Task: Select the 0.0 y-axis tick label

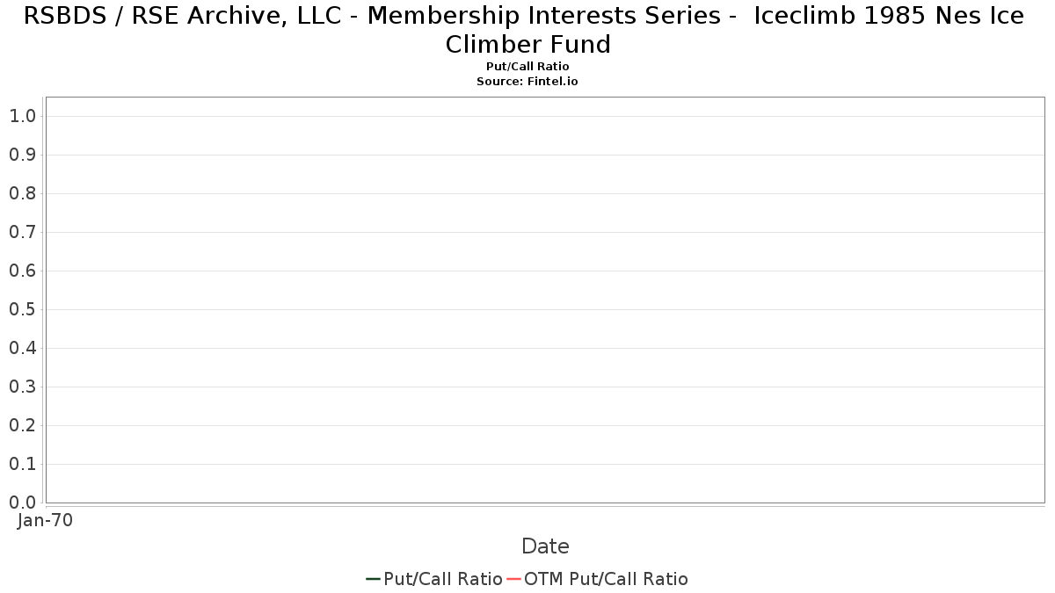Action: click(22, 503)
